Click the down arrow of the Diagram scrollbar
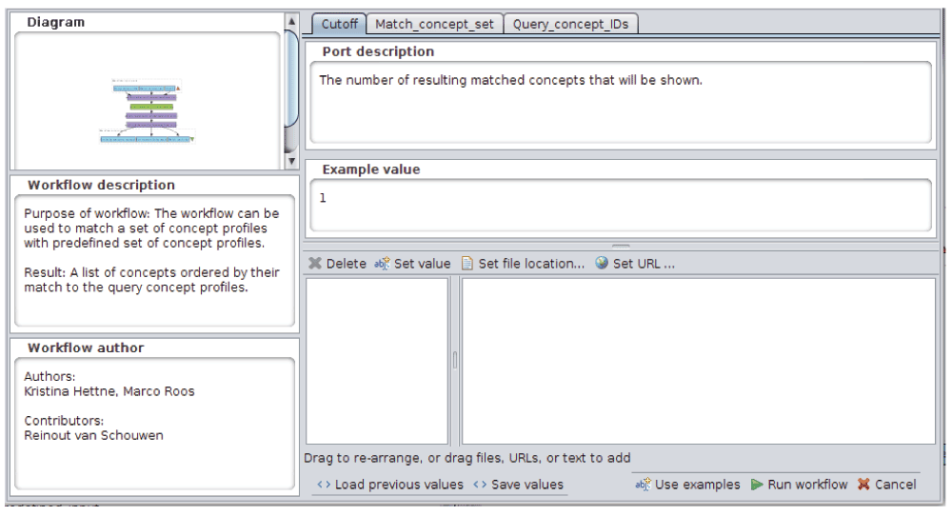 coord(292,161)
